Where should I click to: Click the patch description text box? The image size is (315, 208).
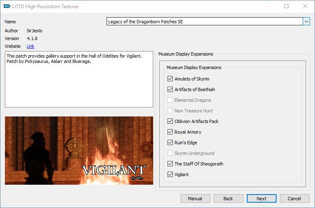[79, 79]
